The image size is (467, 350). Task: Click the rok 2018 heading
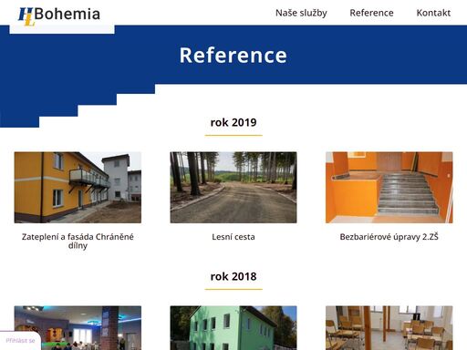point(233,276)
